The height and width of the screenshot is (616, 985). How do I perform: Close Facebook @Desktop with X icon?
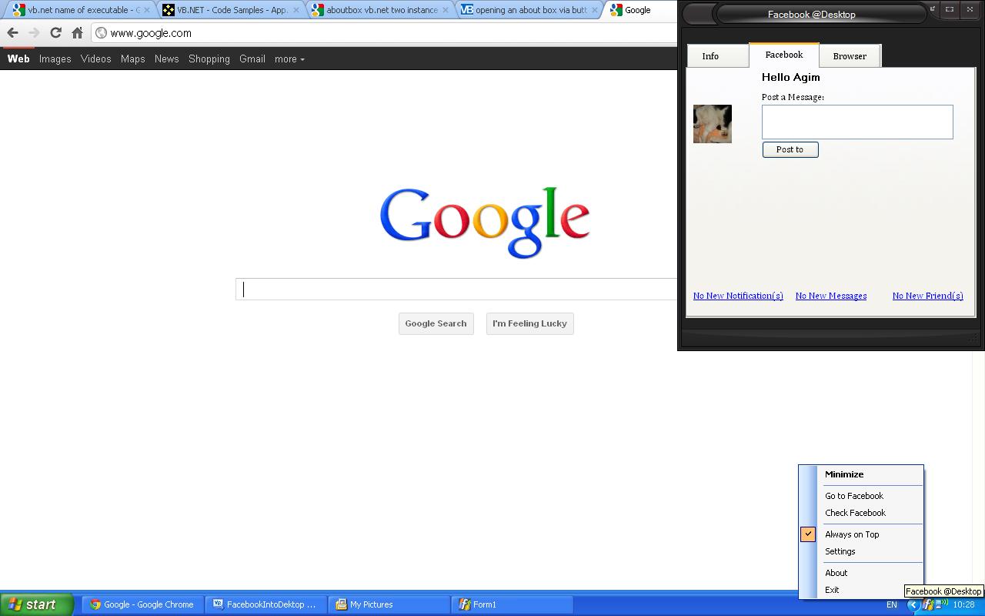(x=970, y=9)
